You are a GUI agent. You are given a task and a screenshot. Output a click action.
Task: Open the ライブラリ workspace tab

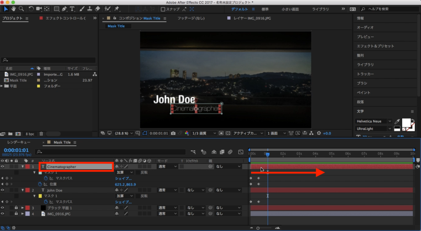tap(320, 9)
